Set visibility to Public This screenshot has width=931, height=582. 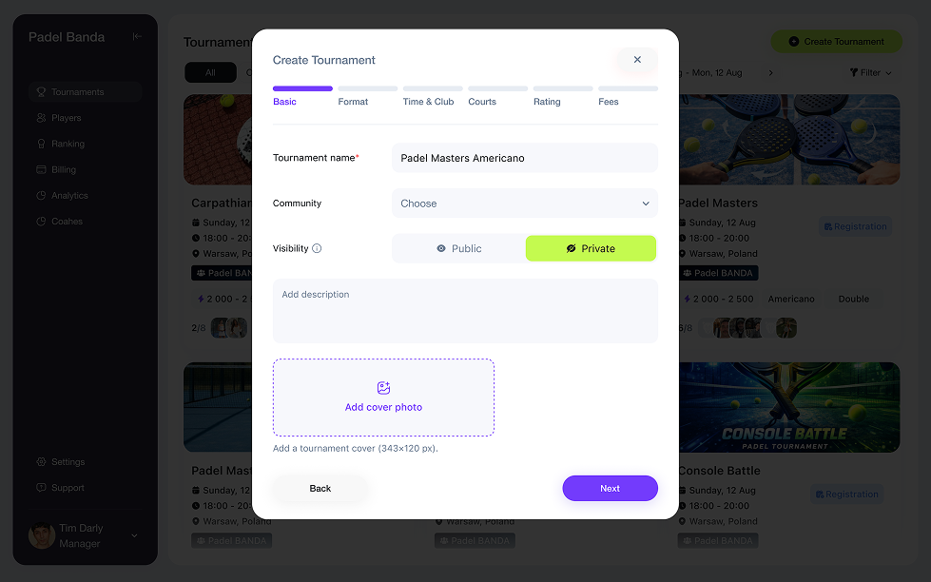[458, 248]
